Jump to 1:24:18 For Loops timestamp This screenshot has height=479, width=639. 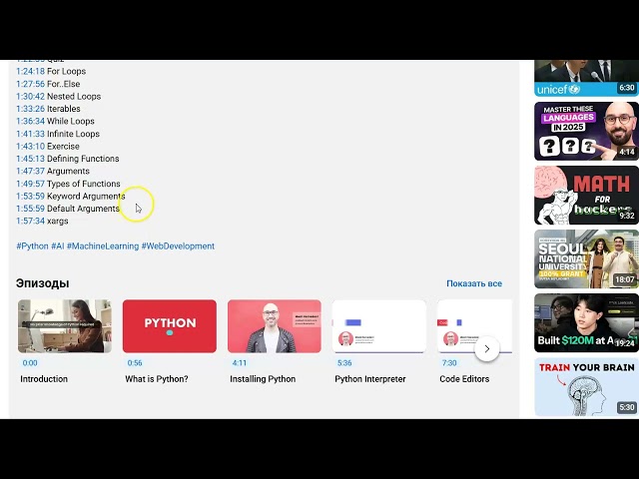tap(31, 71)
